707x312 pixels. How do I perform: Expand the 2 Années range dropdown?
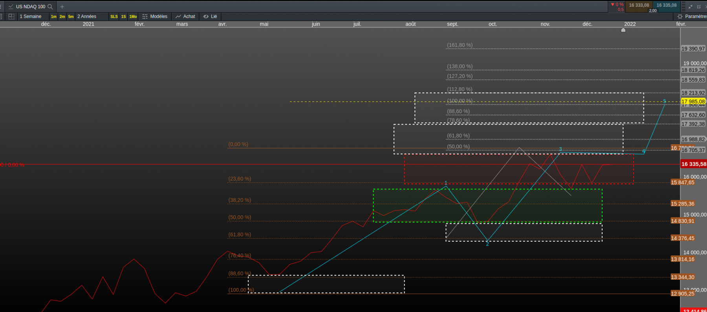point(92,17)
